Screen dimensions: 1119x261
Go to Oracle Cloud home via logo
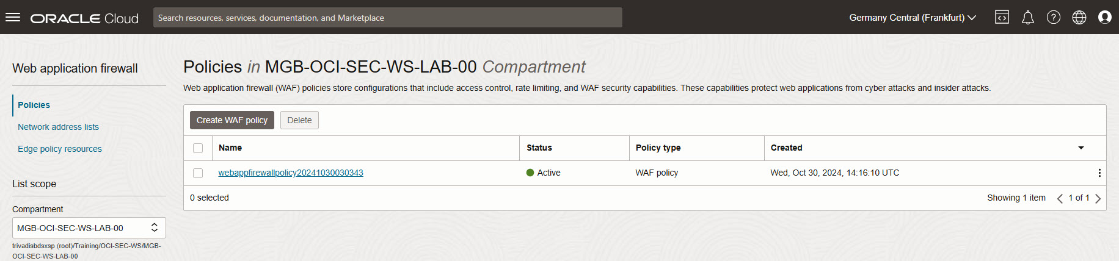pos(85,18)
